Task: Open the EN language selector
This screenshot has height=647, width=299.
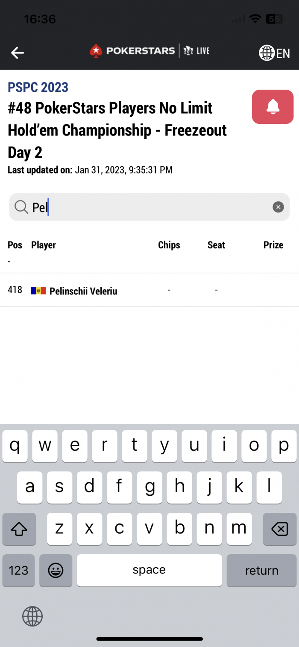Action: point(274,53)
